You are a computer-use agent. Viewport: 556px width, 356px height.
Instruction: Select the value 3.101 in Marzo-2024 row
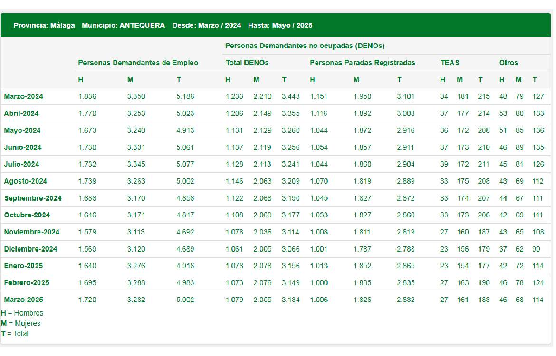point(405,97)
